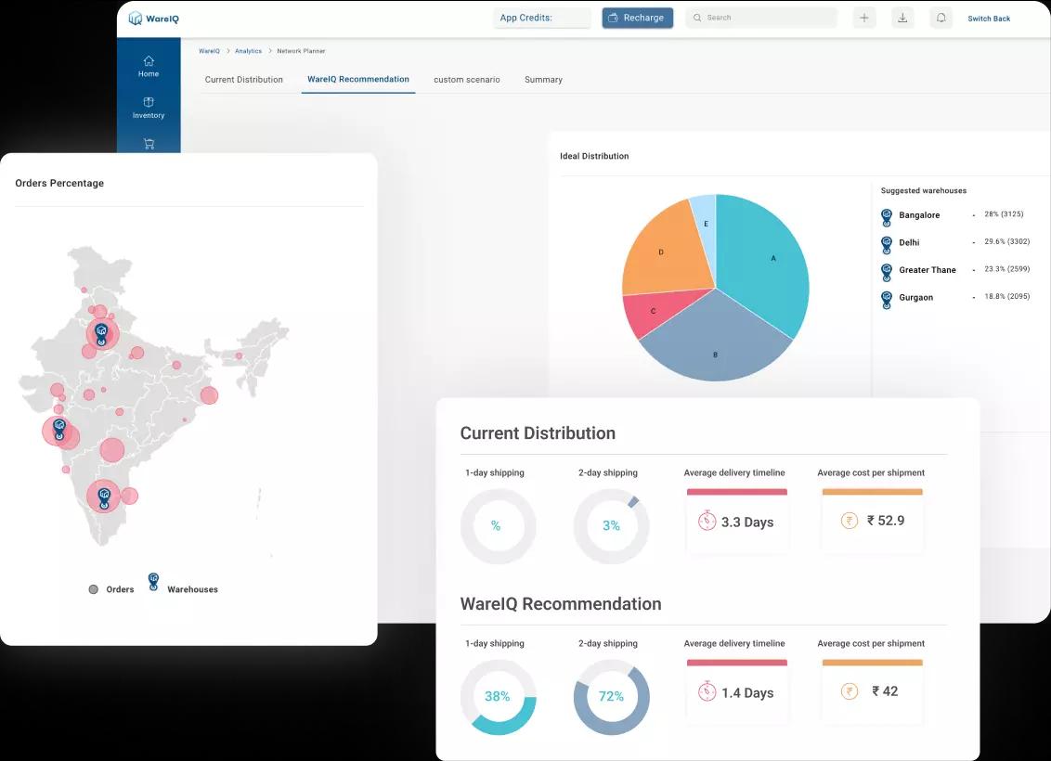
Task: Click the Bangalore warehouse name
Action: [x=919, y=215]
